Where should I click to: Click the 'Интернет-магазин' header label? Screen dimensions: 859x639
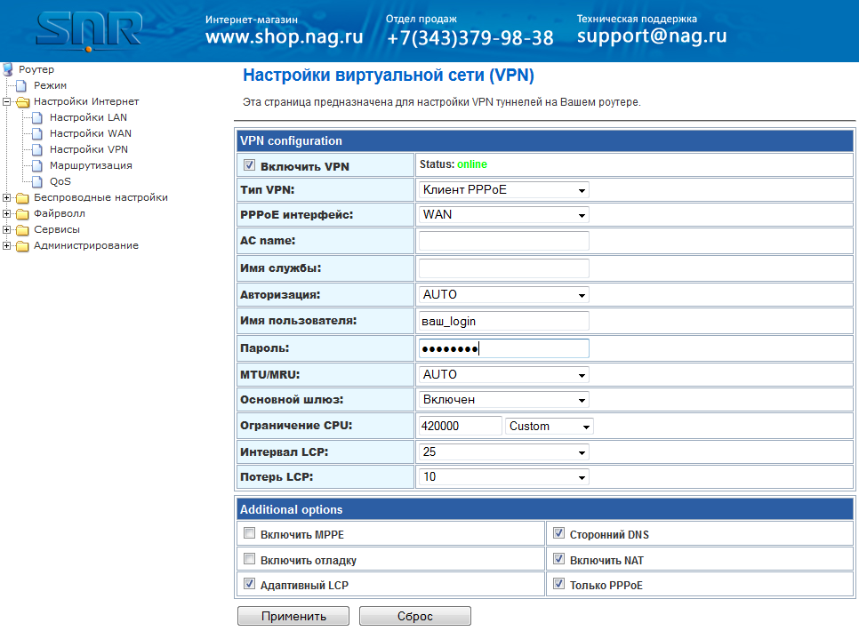[252, 20]
